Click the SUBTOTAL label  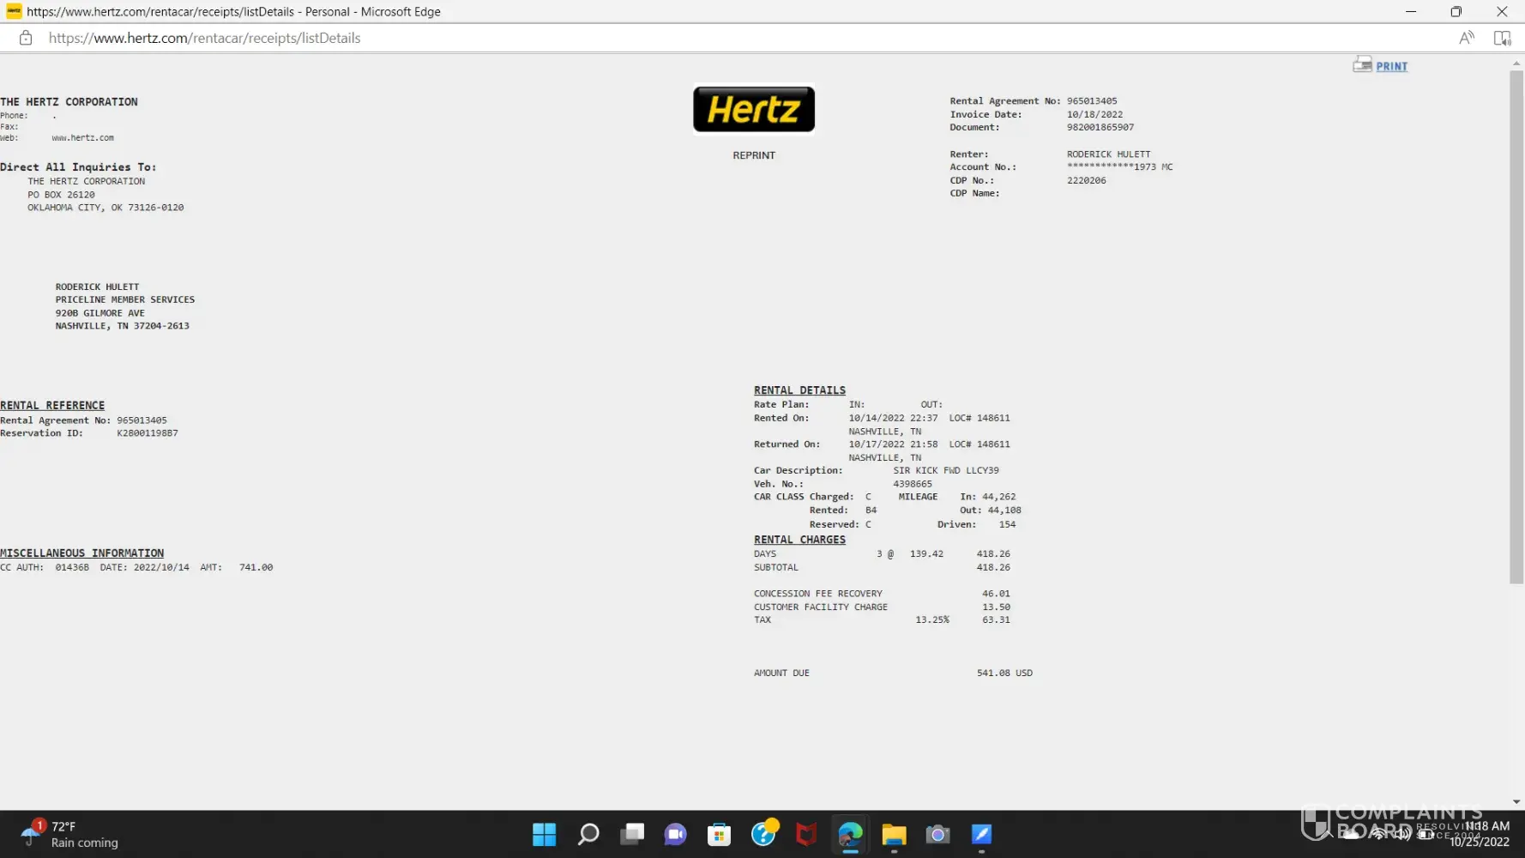(x=776, y=568)
